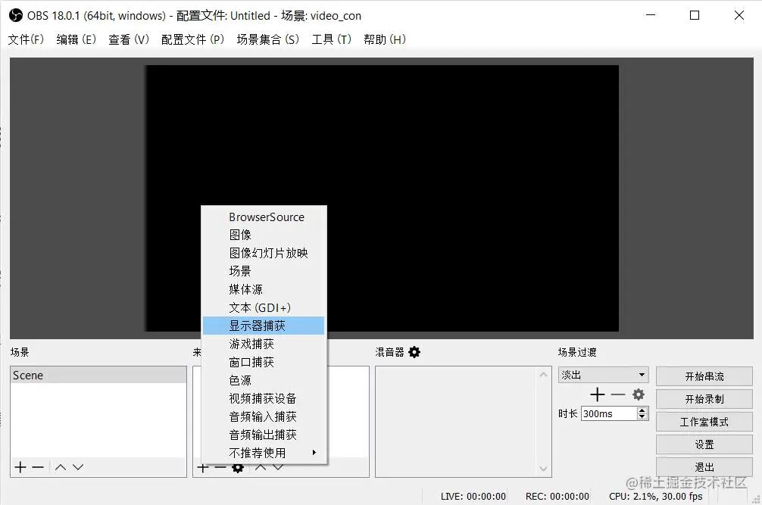This screenshot has width=762, height=505.
Task: Choose 图像幻灯片放映 from the source menu
Action: click(x=264, y=253)
